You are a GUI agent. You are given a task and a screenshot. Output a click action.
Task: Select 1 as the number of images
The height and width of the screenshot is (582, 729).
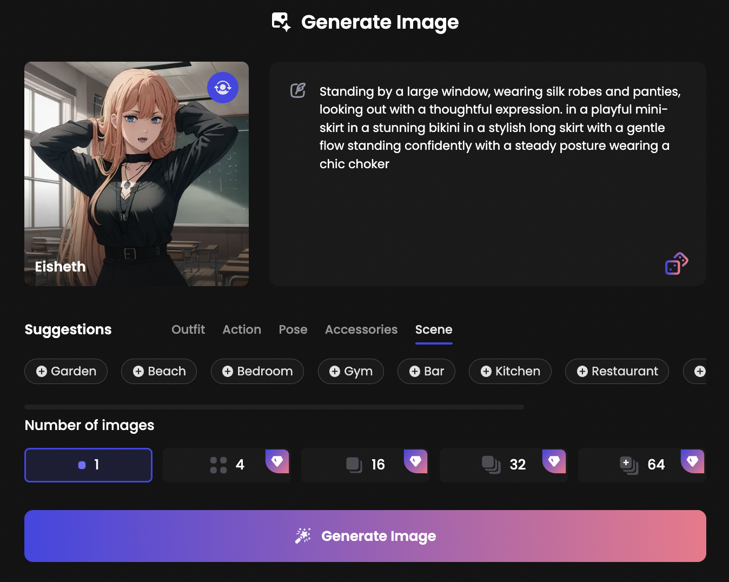[x=88, y=465]
